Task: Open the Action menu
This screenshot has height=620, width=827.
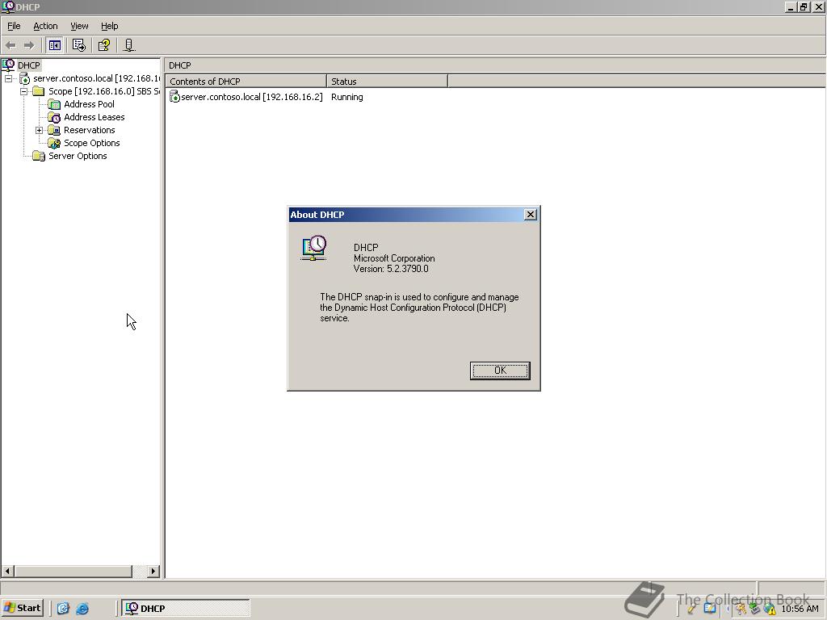Action: [45, 26]
